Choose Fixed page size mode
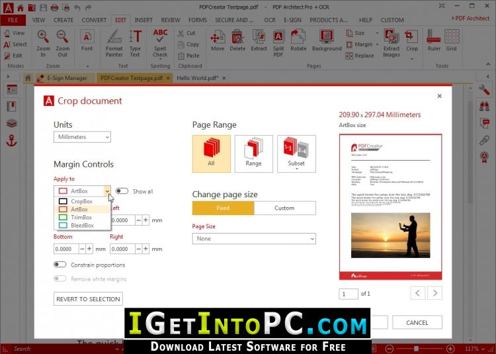This screenshot has width=496, height=354. click(x=223, y=208)
